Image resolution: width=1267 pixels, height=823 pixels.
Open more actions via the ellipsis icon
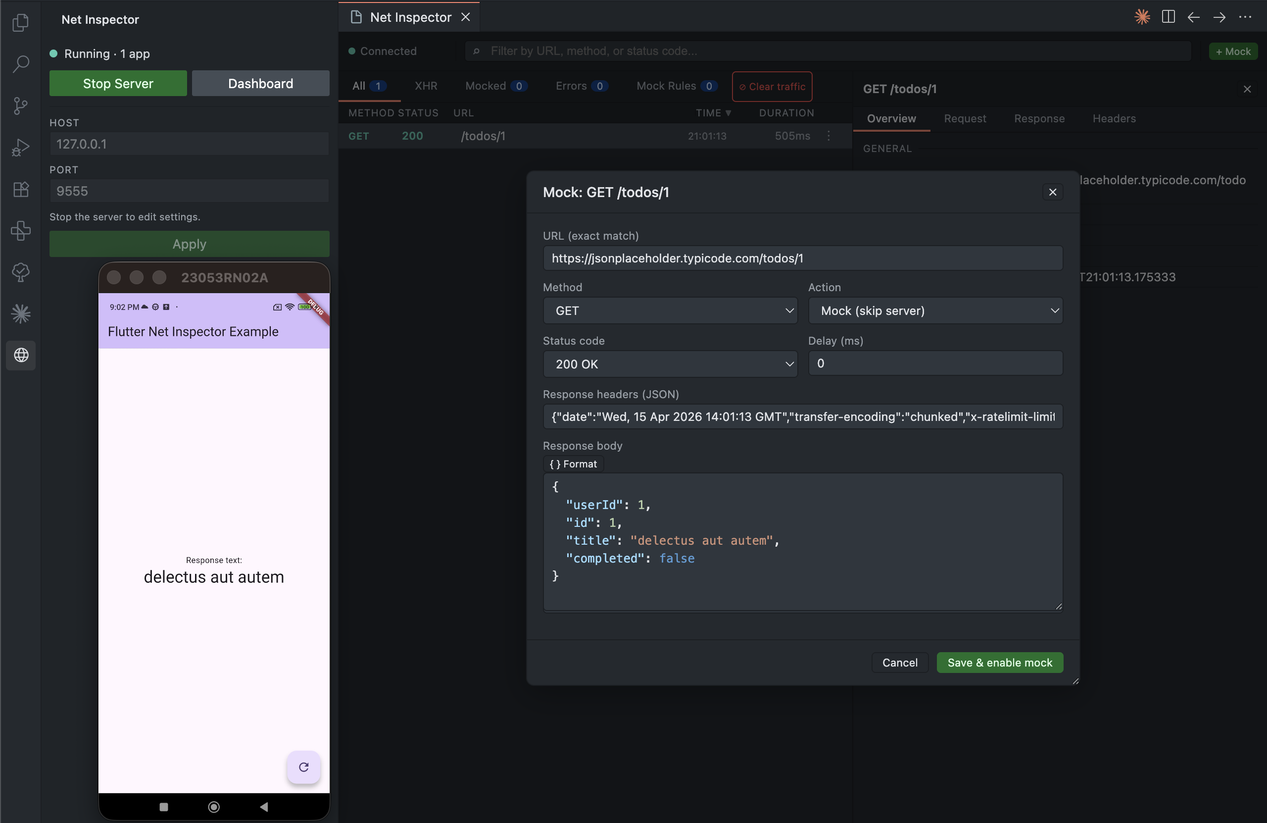tap(1246, 16)
